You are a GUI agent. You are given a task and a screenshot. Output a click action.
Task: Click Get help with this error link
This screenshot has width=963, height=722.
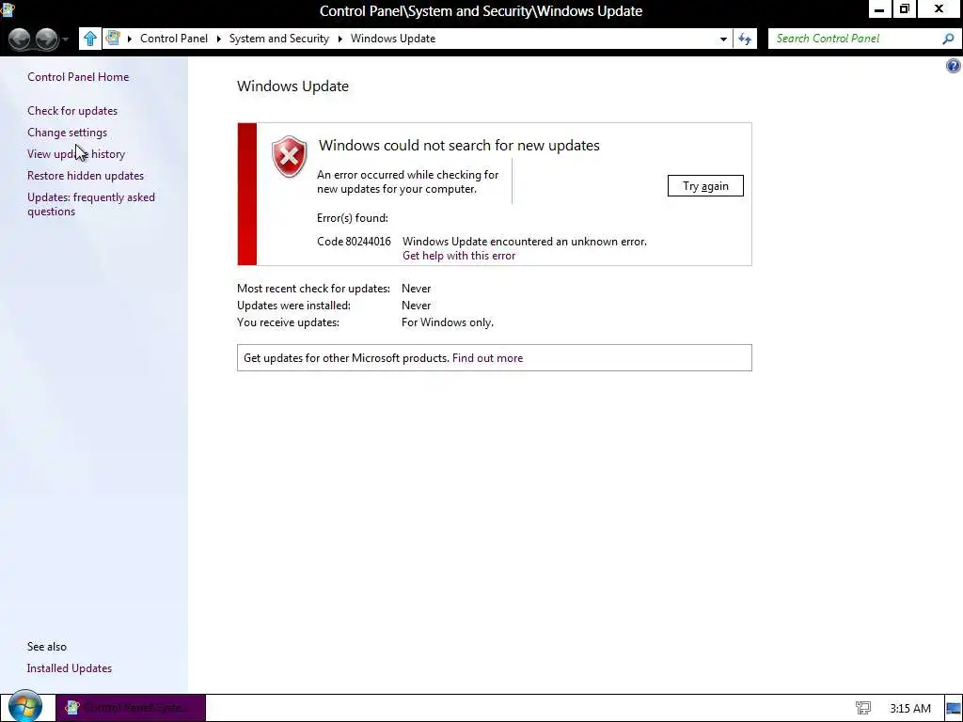459,256
